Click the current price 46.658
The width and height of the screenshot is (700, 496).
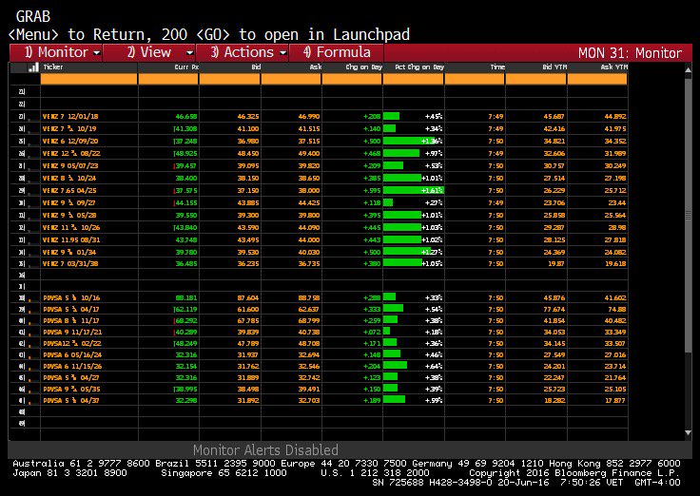186,117
